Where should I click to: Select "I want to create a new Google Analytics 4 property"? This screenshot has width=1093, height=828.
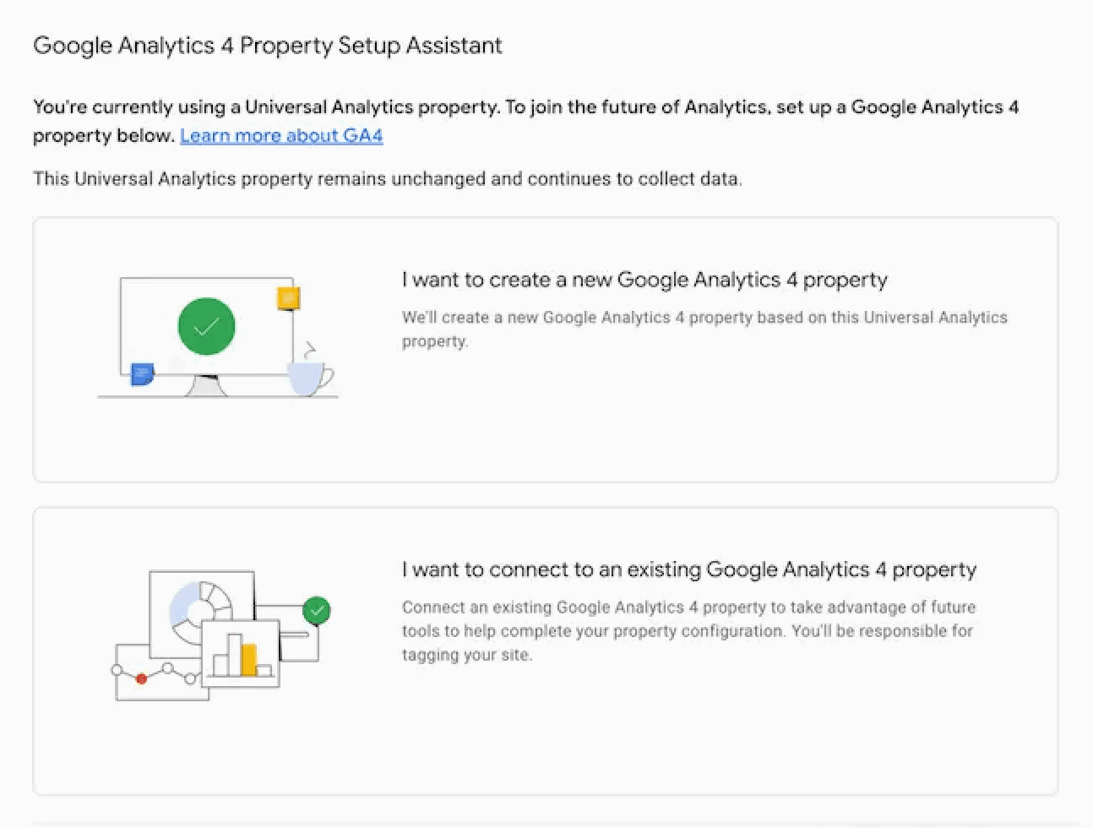coord(644,280)
